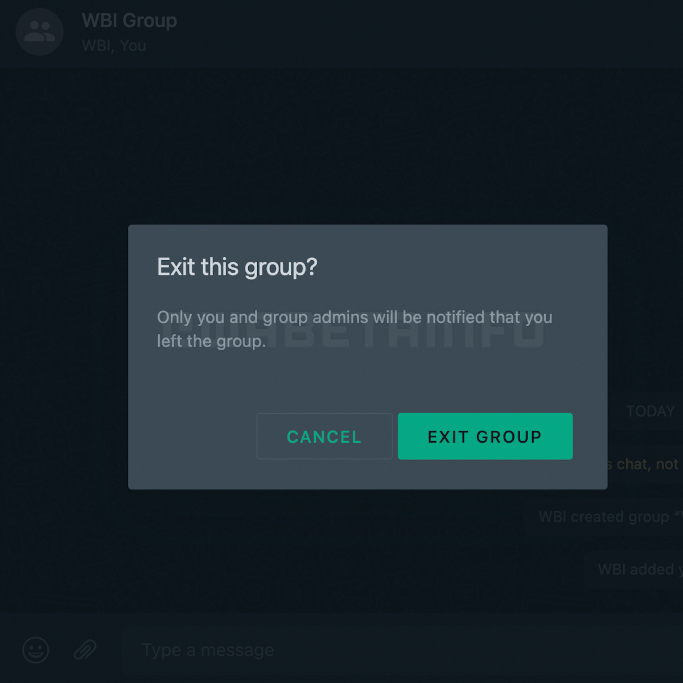Click empty header bar right of group title

427,33
